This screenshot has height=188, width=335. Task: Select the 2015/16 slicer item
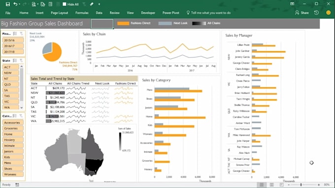click(13, 40)
